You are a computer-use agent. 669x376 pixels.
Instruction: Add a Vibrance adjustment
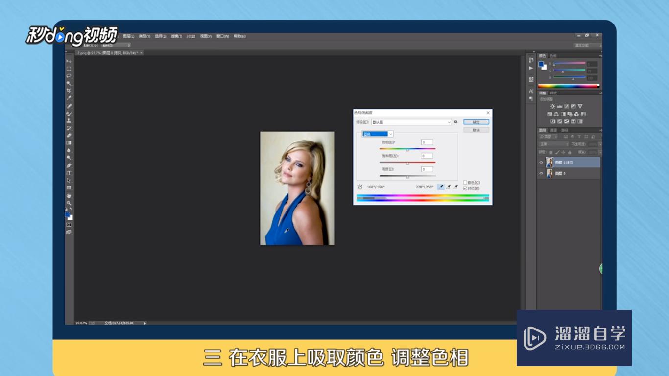tap(580, 106)
